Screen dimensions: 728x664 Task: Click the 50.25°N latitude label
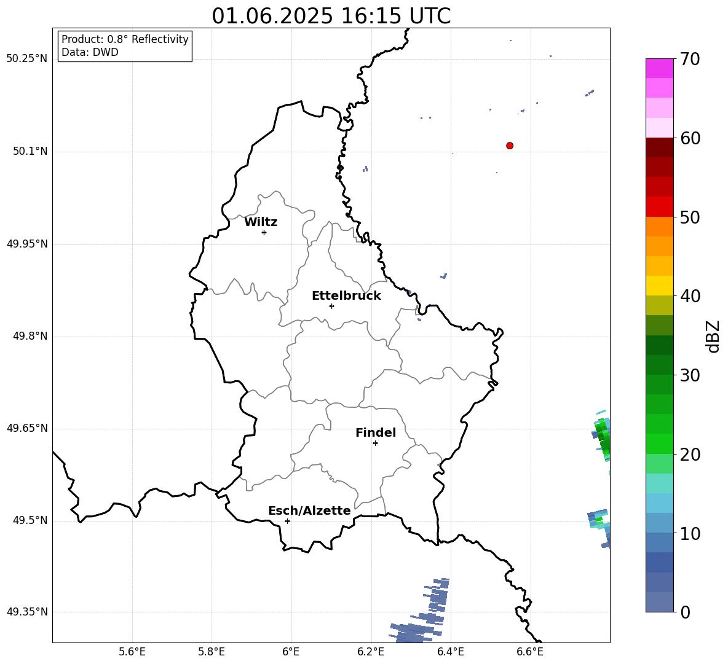coord(27,59)
